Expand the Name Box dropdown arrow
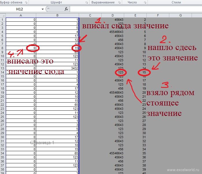The height and width of the screenshot is (174, 202). [43, 9]
